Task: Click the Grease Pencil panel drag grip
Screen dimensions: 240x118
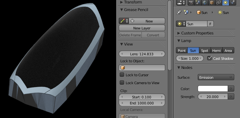Action: coord(162,10)
